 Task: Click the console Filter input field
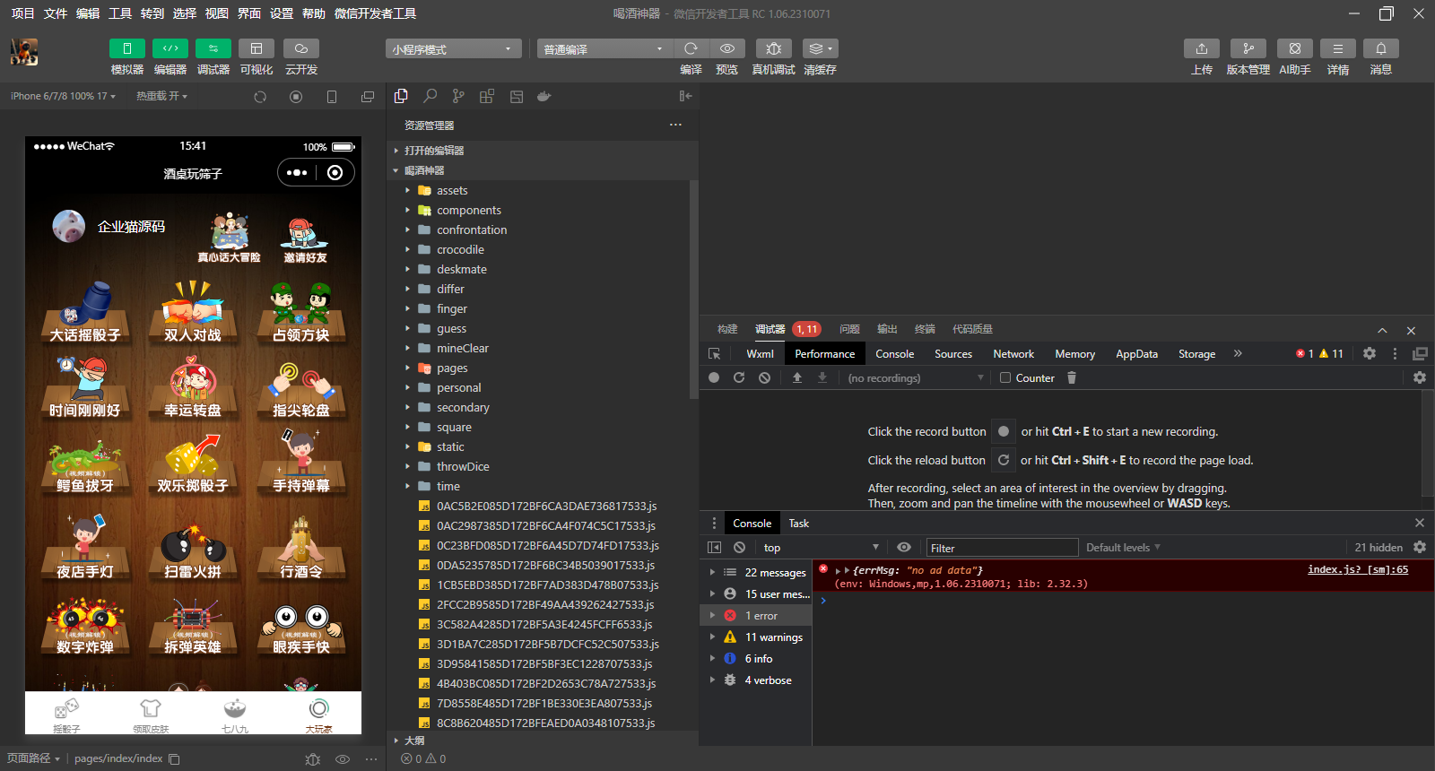(1001, 548)
